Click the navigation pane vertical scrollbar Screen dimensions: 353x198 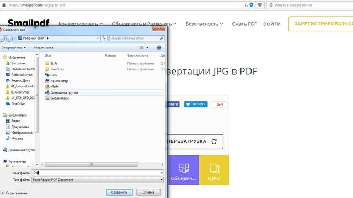pyautogui.click(x=37, y=94)
